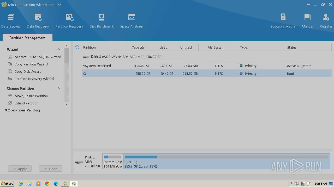Click the 0 Operations Pending label

tap(22, 110)
